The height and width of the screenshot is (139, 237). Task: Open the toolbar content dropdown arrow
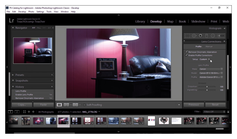pyautogui.click(x=179, y=105)
